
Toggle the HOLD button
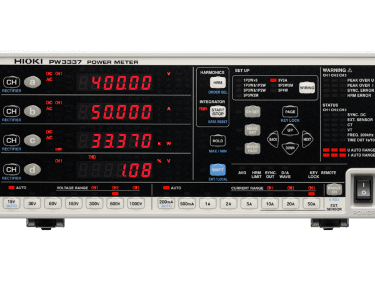(217, 142)
